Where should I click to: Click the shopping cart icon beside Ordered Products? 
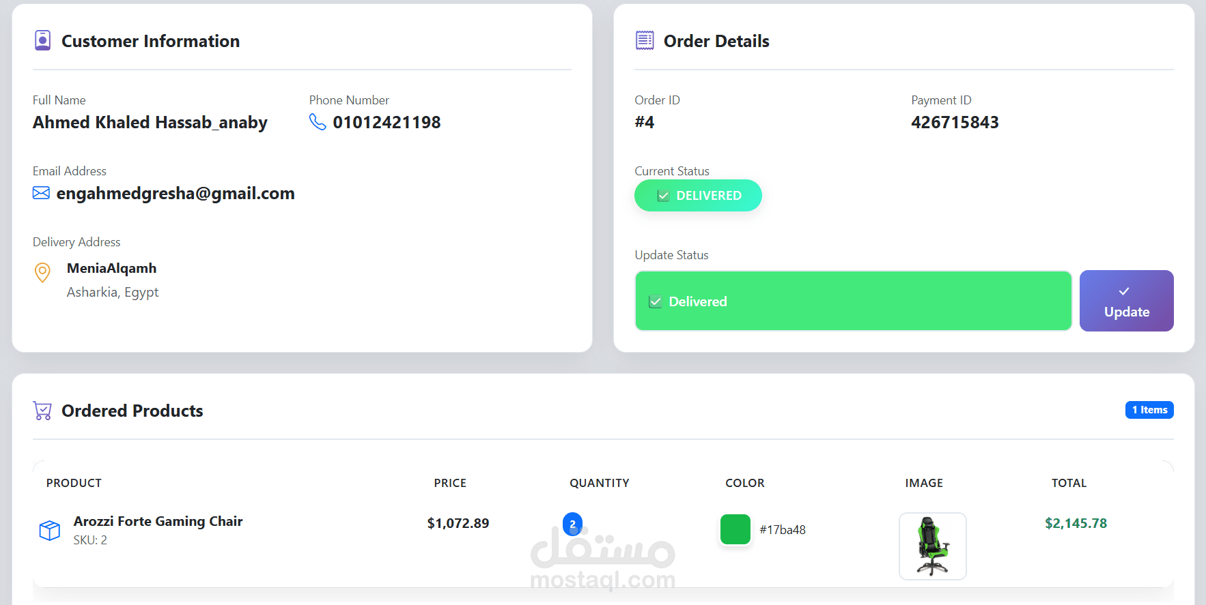[x=42, y=411]
